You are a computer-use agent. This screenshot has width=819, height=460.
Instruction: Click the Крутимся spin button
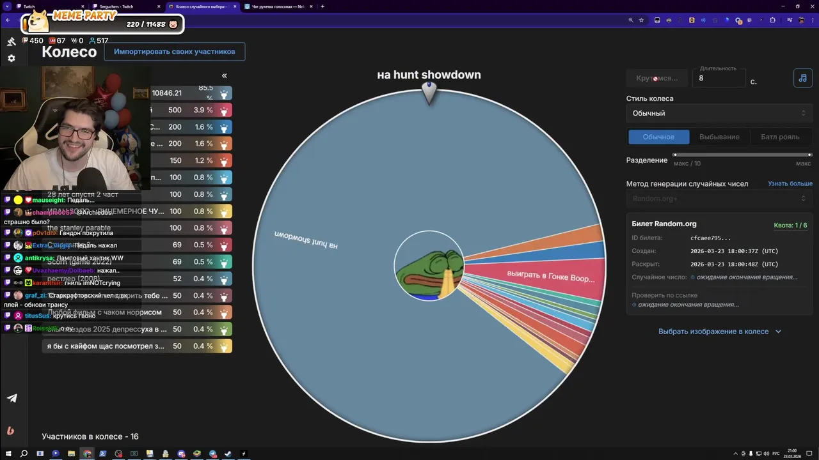click(657, 78)
